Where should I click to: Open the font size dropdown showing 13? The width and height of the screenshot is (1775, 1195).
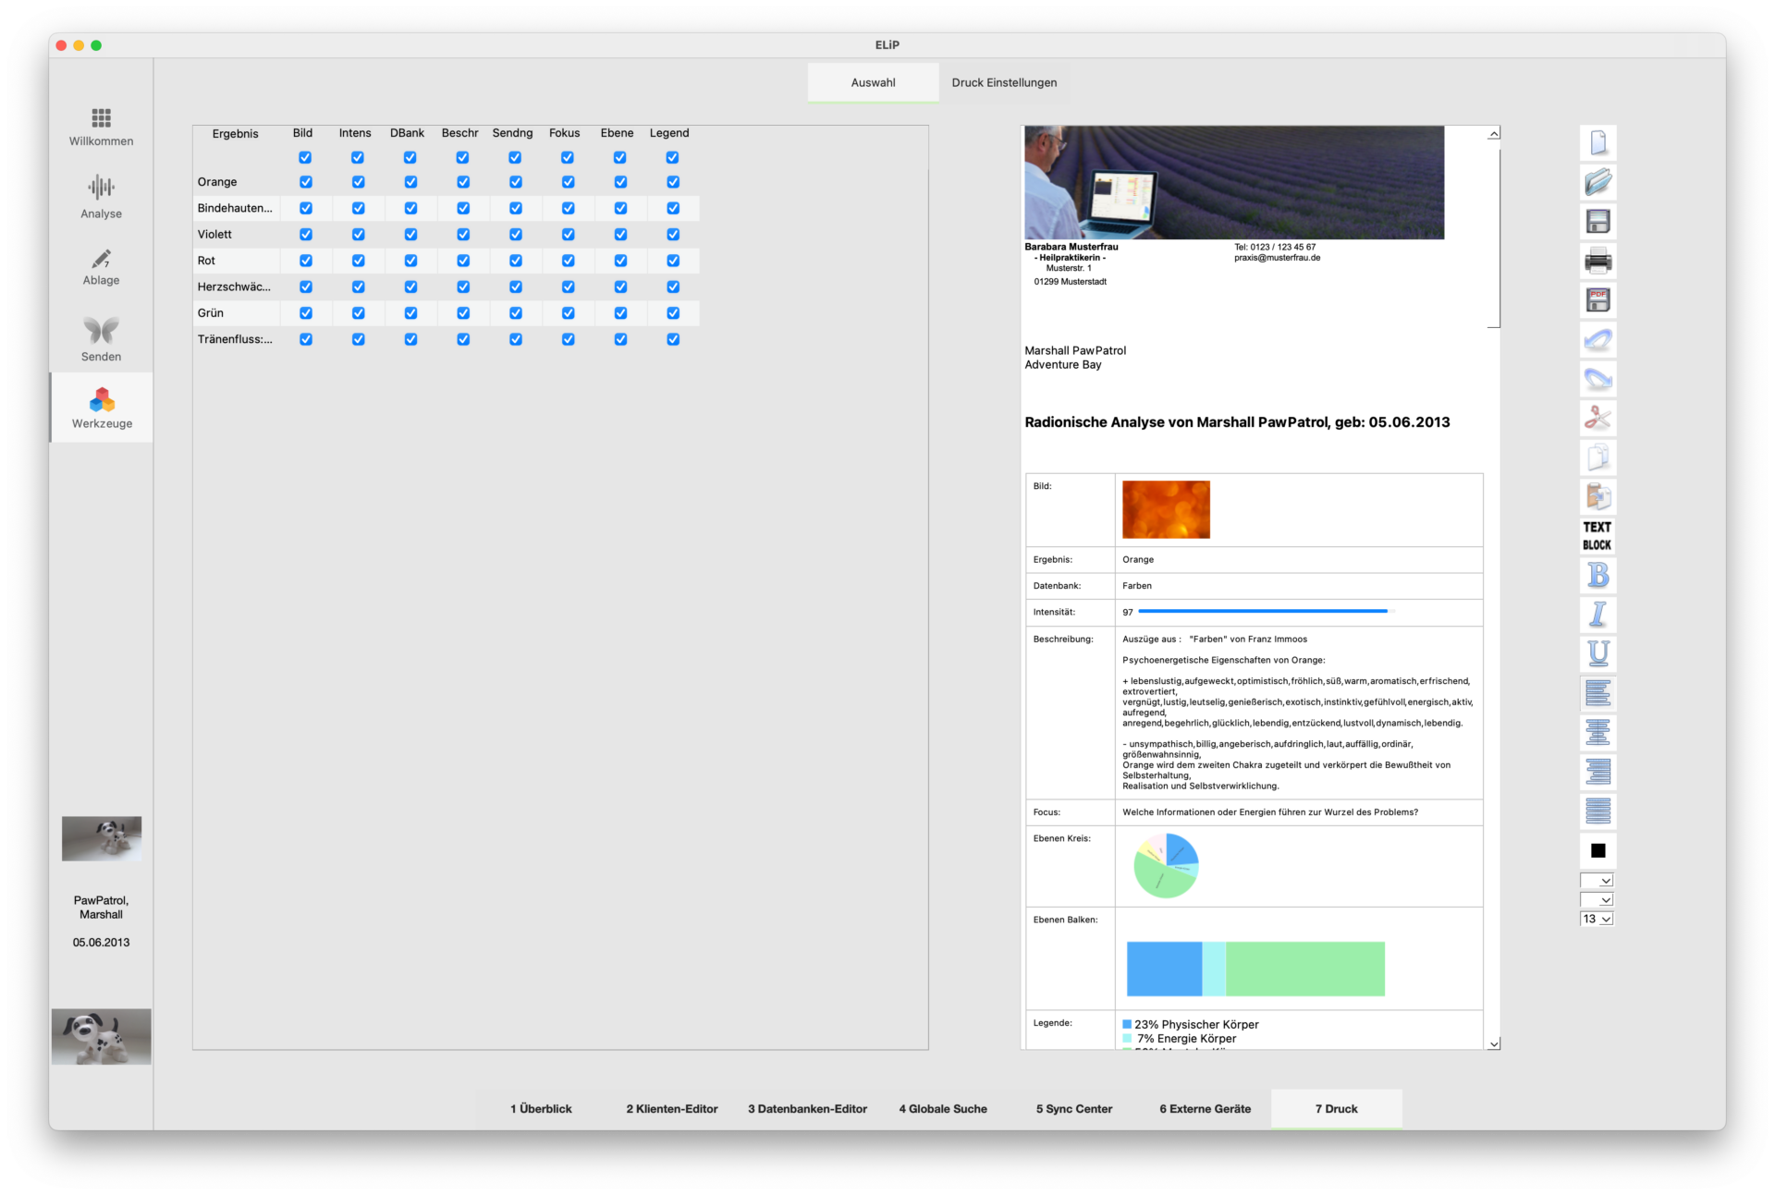pyautogui.click(x=1597, y=919)
